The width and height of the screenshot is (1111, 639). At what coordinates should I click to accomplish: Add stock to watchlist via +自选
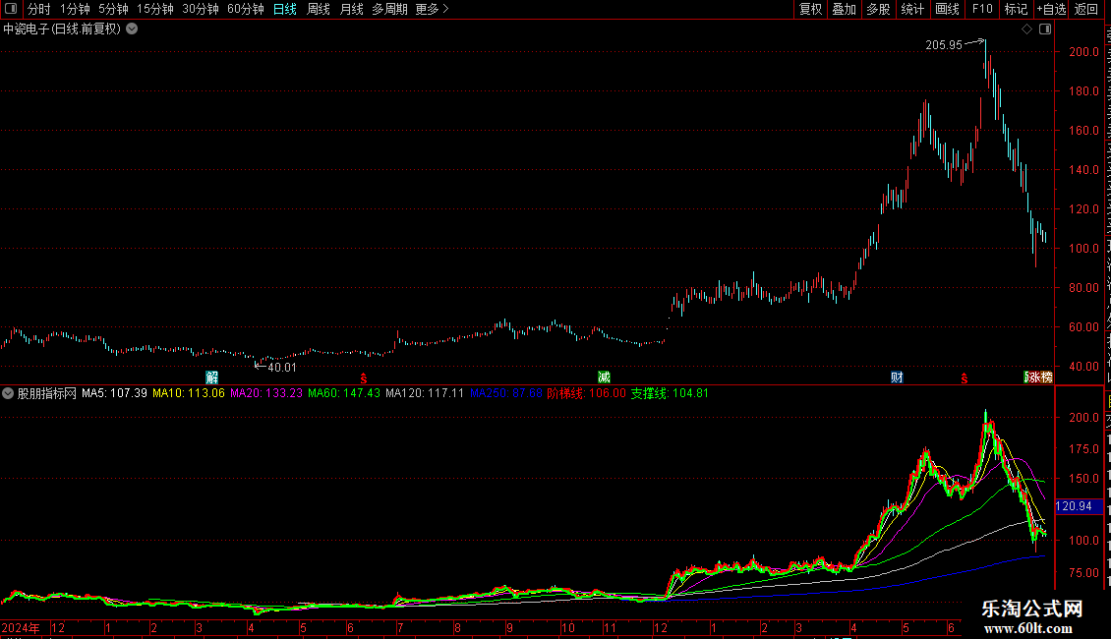(x=1051, y=9)
